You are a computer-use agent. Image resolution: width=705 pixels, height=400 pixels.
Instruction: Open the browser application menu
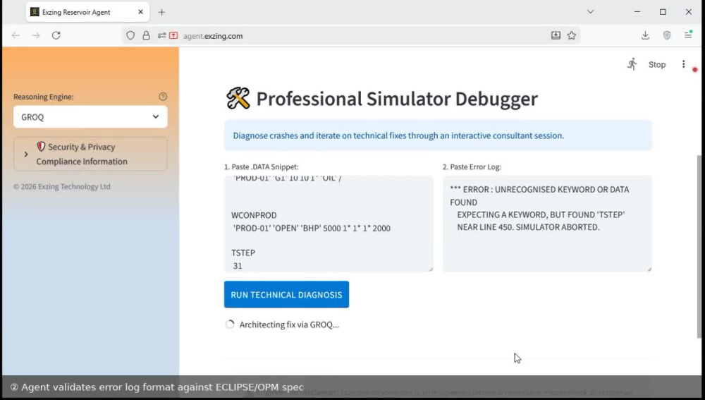pos(688,35)
